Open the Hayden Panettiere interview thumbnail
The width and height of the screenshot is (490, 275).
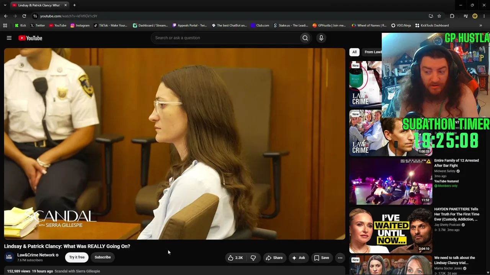click(390, 230)
